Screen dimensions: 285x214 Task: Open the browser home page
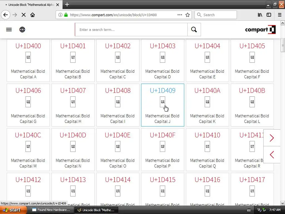(33, 15)
